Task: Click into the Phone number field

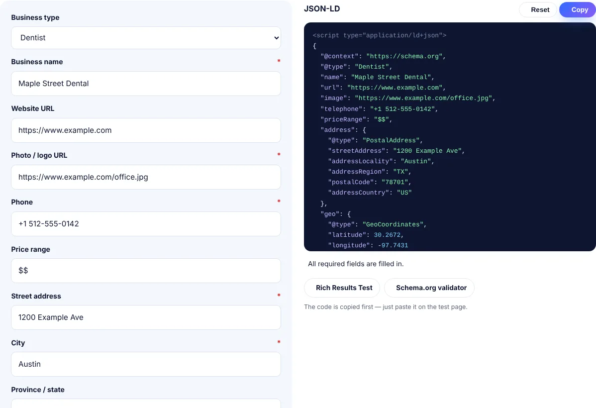Action: coord(146,224)
